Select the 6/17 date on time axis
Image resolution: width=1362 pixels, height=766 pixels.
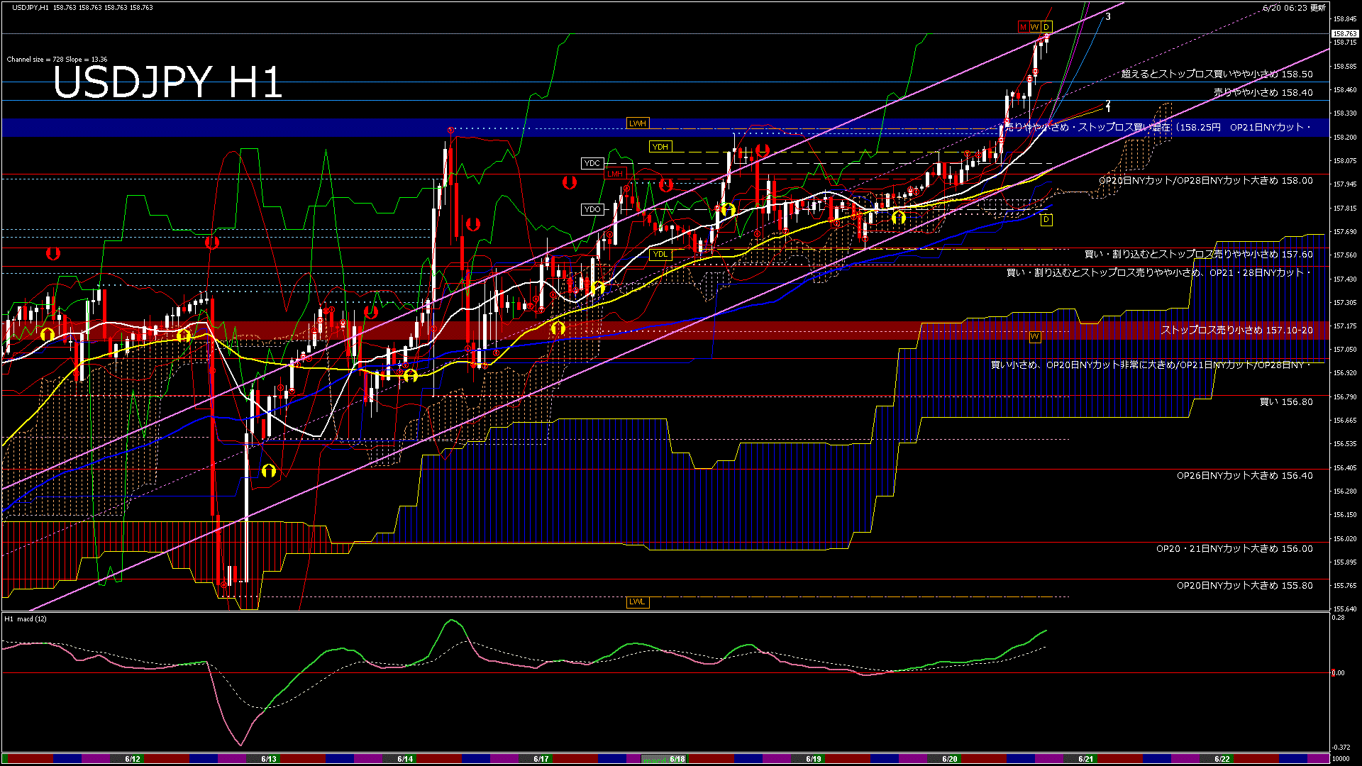(x=541, y=759)
